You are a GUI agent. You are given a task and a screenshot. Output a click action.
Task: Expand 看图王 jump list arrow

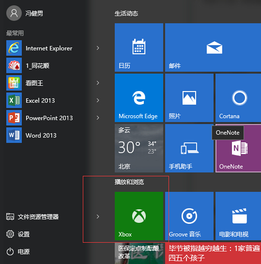coord(98,83)
